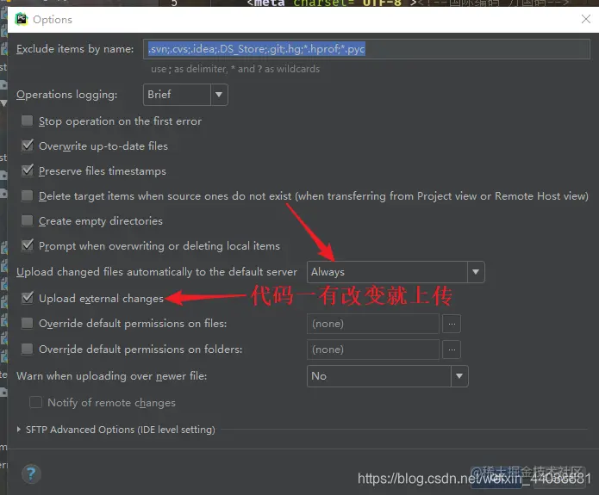Toggle Prompt when overwriting or deleting local items
The height and width of the screenshot is (495, 599).
[27, 245]
